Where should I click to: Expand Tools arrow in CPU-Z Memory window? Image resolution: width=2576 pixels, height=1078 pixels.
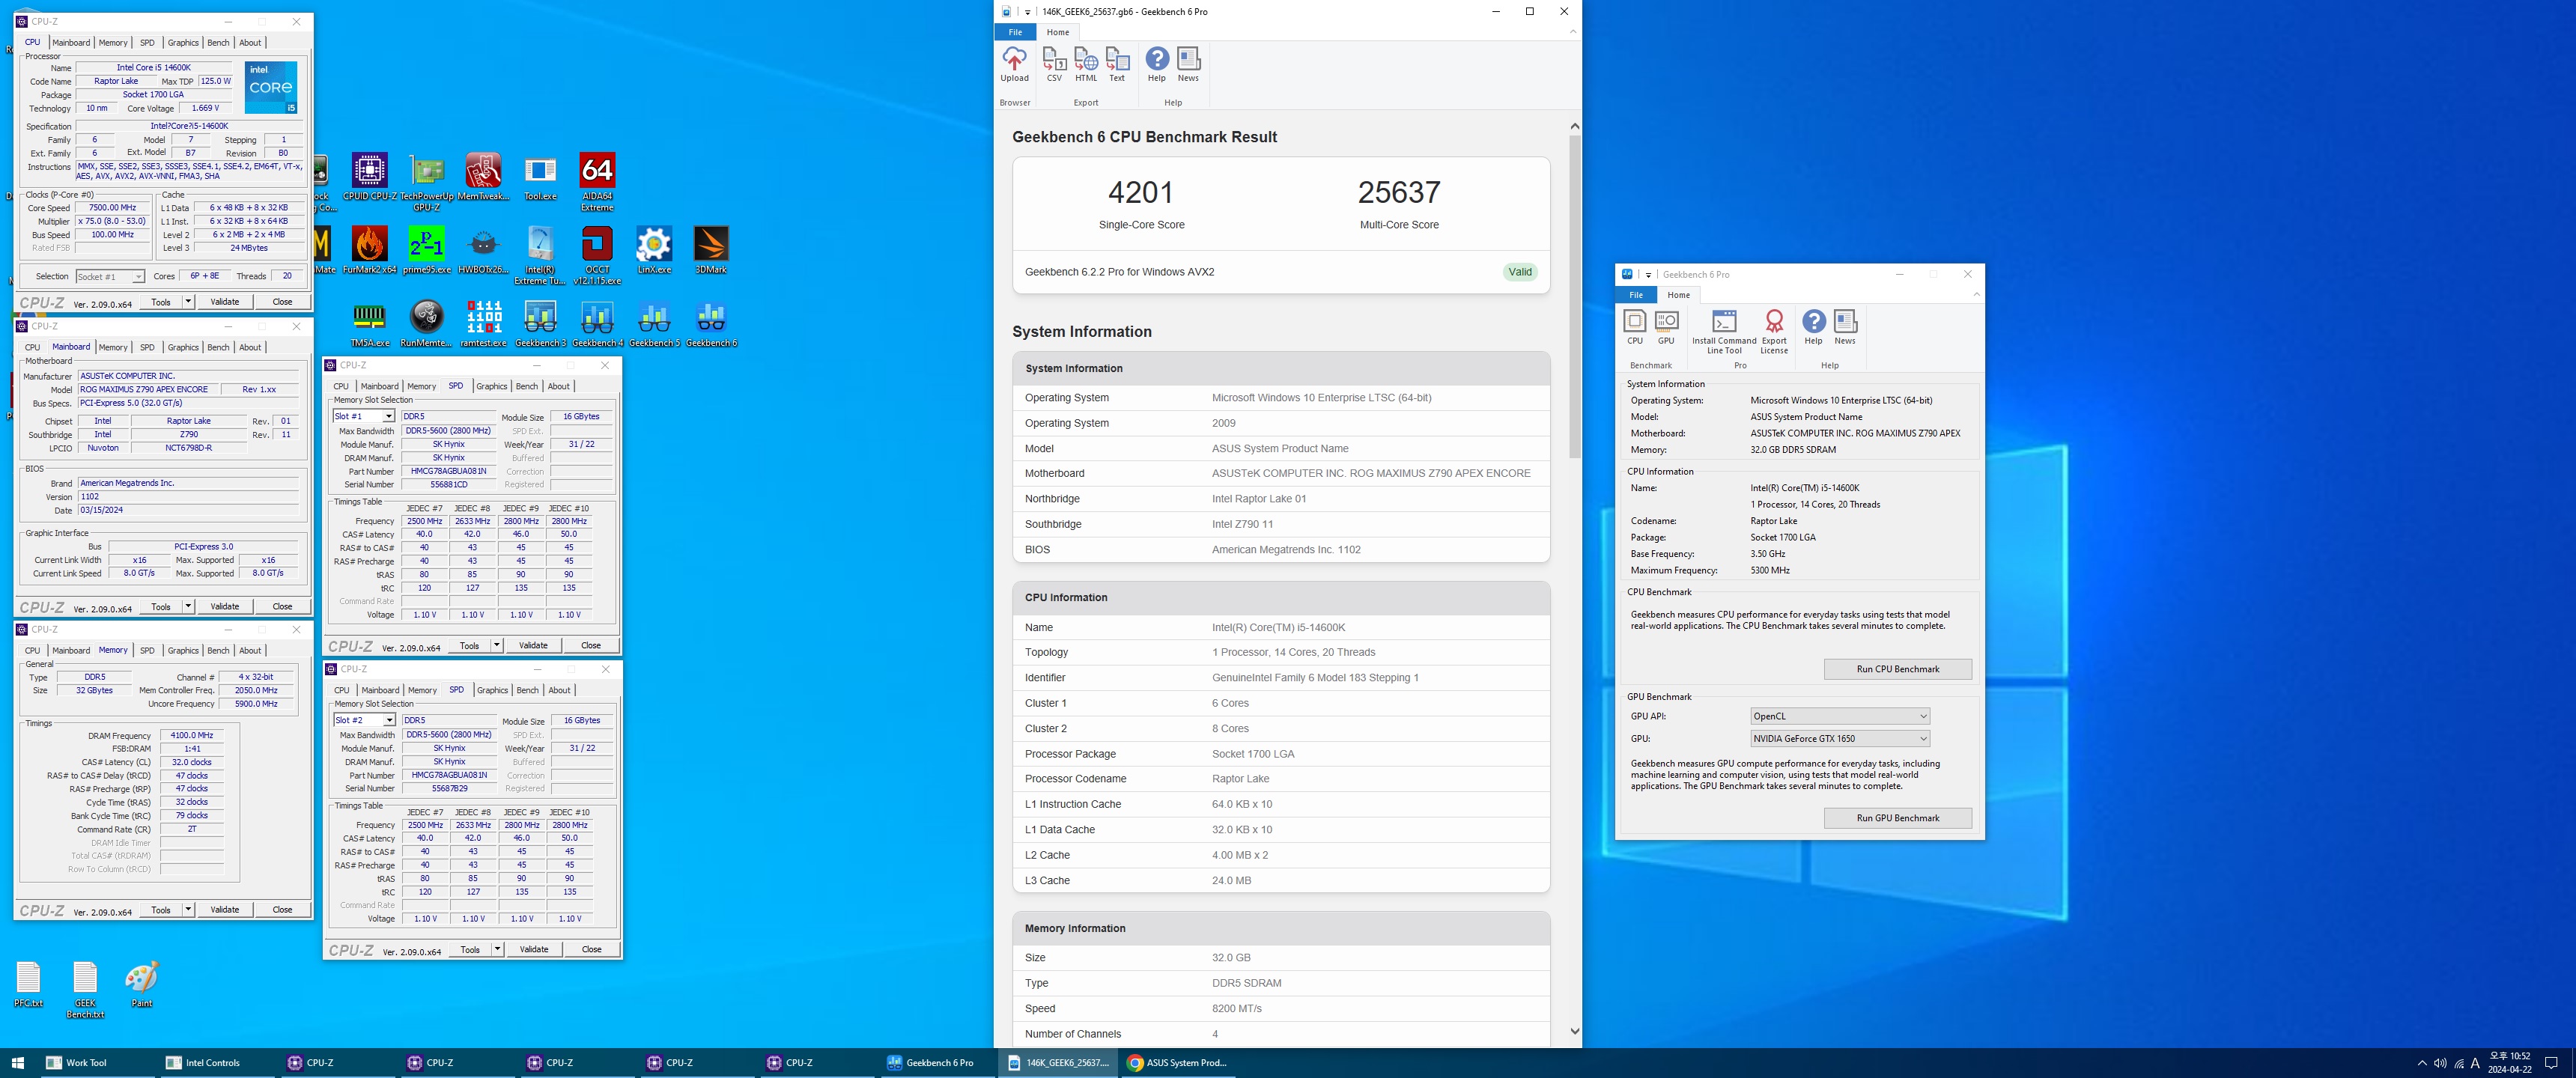pyautogui.click(x=188, y=909)
